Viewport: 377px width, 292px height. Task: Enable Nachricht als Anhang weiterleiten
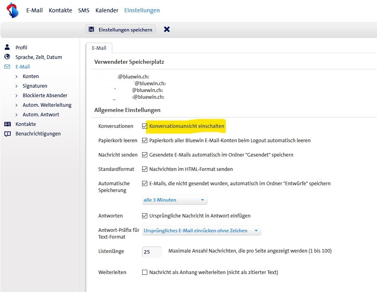pyautogui.click(x=145, y=272)
